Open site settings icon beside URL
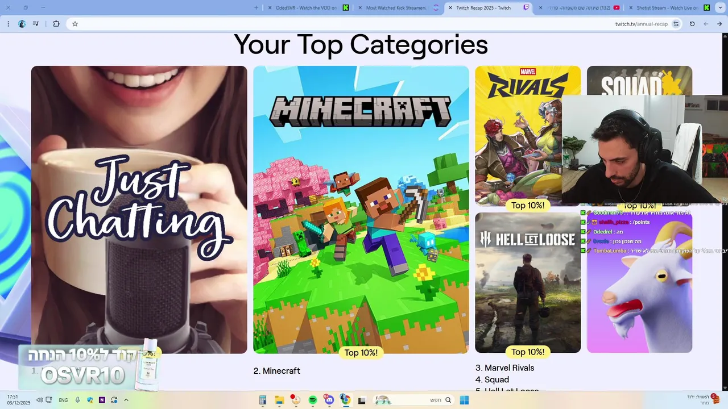728x409 pixels. pos(676,24)
